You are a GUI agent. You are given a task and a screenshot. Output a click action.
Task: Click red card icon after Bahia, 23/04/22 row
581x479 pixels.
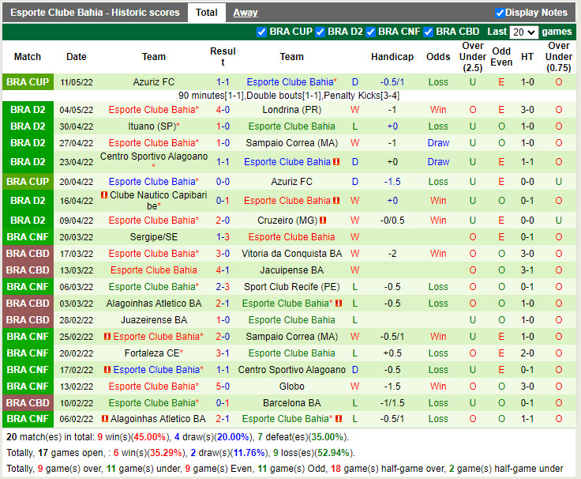coord(336,162)
